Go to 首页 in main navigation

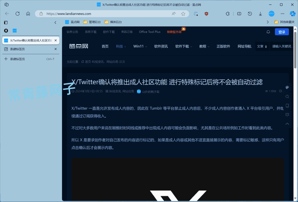tap(105, 46)
